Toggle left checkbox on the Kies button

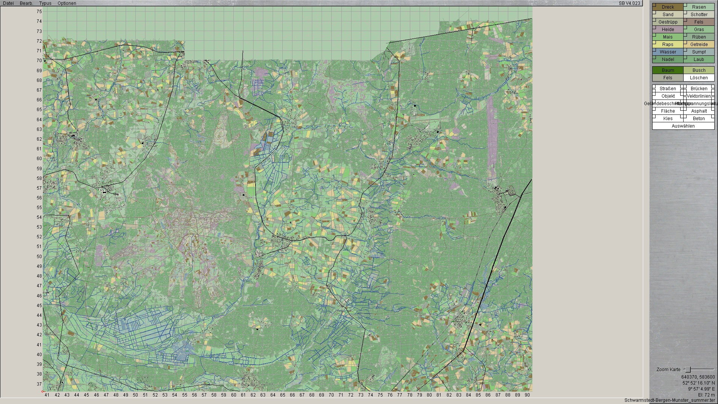pos(654,116)
